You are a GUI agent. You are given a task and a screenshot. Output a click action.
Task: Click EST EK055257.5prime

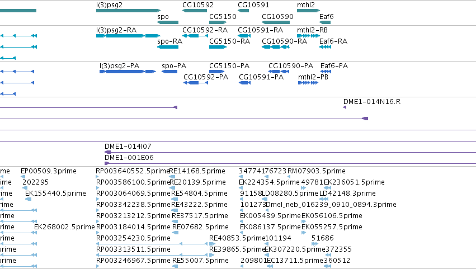click(x=332, y=227)
